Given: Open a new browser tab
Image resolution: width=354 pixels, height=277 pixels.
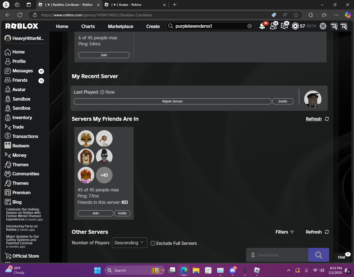Looking at the screenshot, I should click(175, 5).
